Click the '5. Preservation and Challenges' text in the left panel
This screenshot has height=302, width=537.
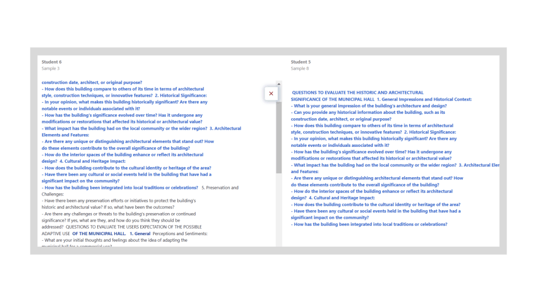click(220, 188)
